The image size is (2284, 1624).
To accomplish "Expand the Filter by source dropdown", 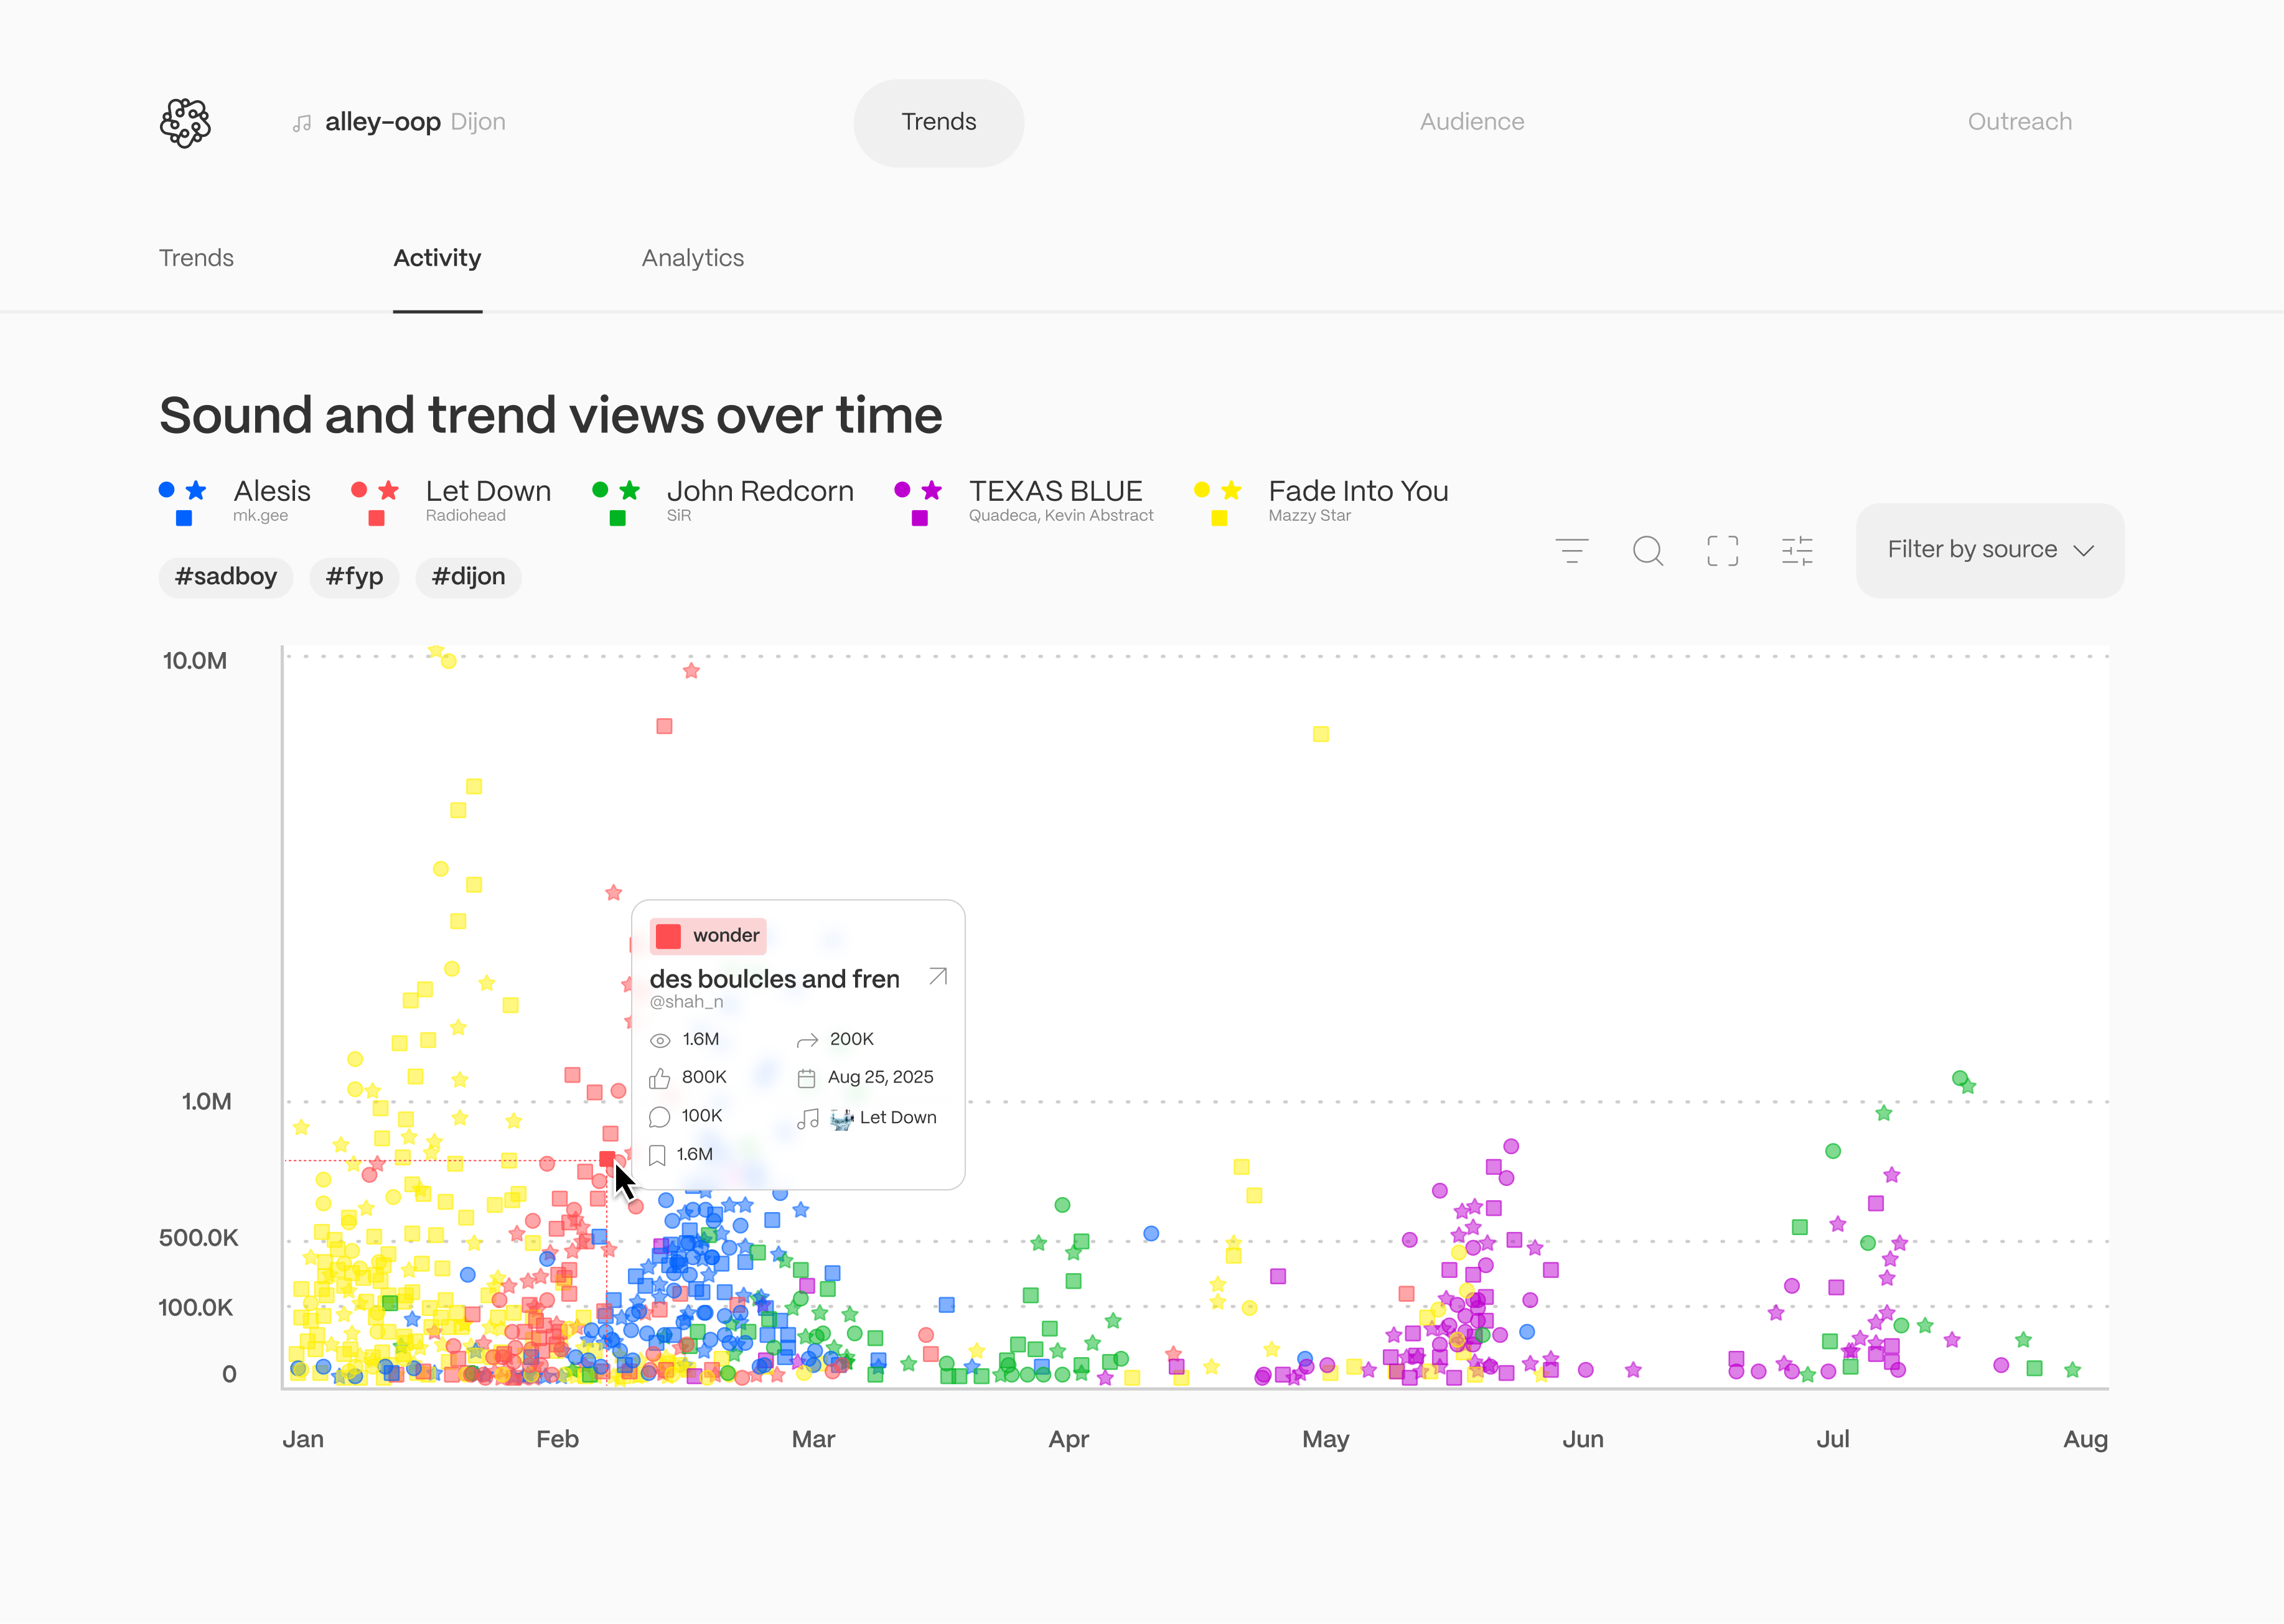I will [x=1971, y=550].
